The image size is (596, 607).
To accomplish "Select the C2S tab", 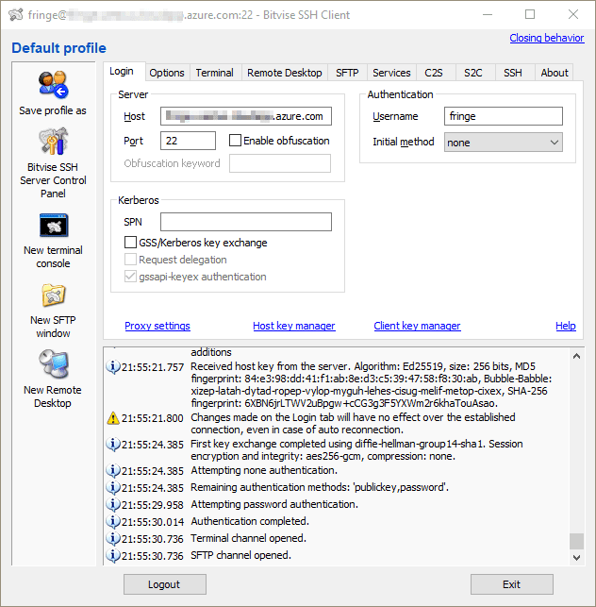I will [x=434, y=73].
